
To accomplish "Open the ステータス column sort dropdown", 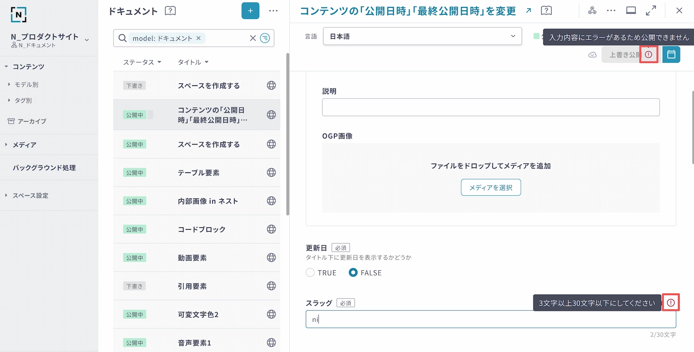I will [x=142, y=62].
